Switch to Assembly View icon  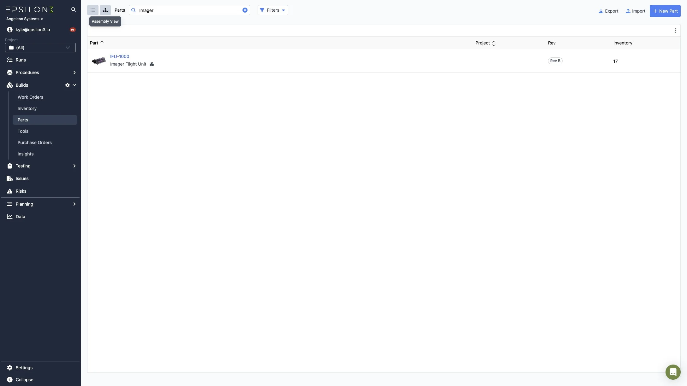coord(105,10)
